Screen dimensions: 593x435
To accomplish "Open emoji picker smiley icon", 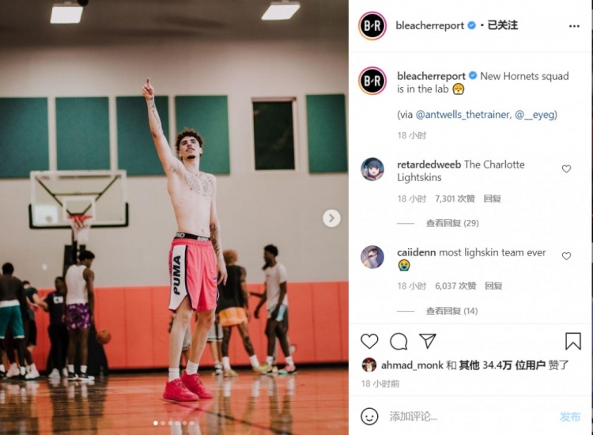I will (369, 417).
